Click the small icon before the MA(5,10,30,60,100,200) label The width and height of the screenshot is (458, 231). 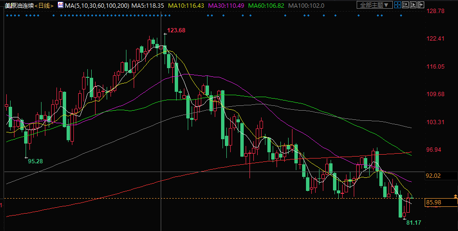pos(60,5)
